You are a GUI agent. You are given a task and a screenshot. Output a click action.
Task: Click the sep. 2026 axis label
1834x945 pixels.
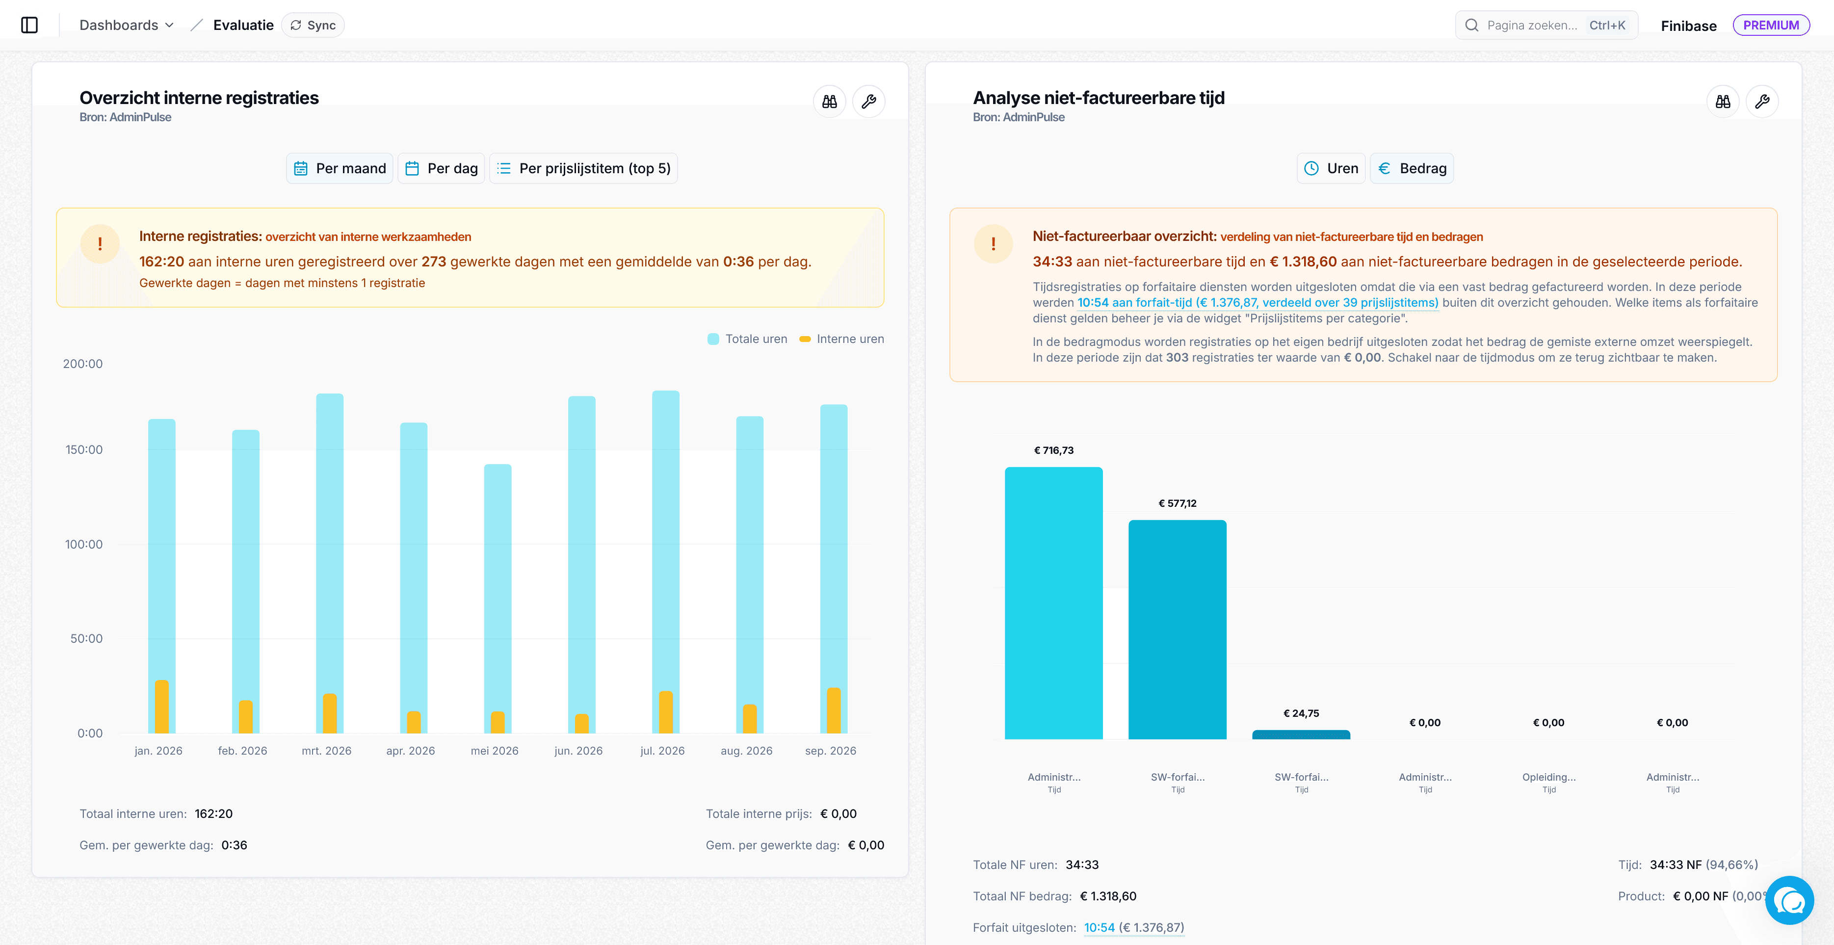pyautogui.click(x=831, y=751)
